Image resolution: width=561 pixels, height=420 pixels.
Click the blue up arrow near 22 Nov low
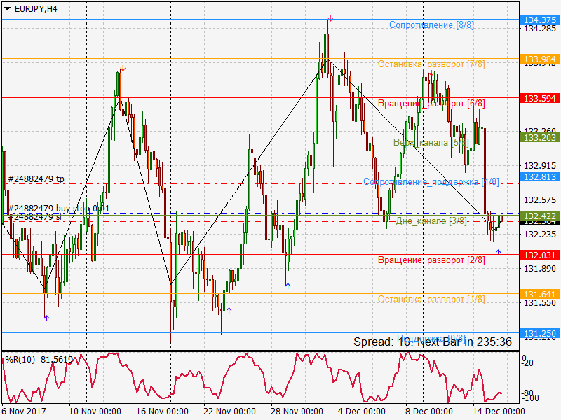(x=229, y=310)
